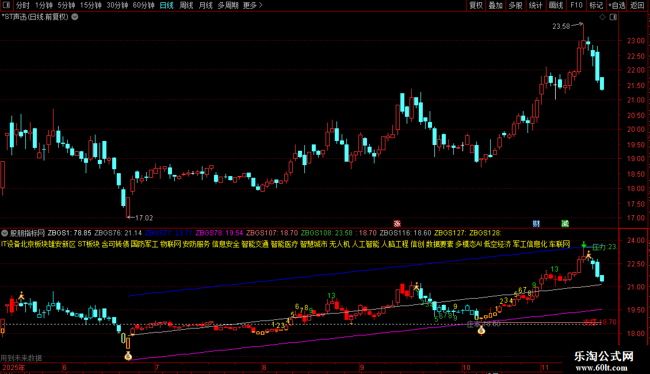This screenshot has height=374, width=650.
Task: Click the blue ZBGS77: 23.71 value
Action: (169, 233)
